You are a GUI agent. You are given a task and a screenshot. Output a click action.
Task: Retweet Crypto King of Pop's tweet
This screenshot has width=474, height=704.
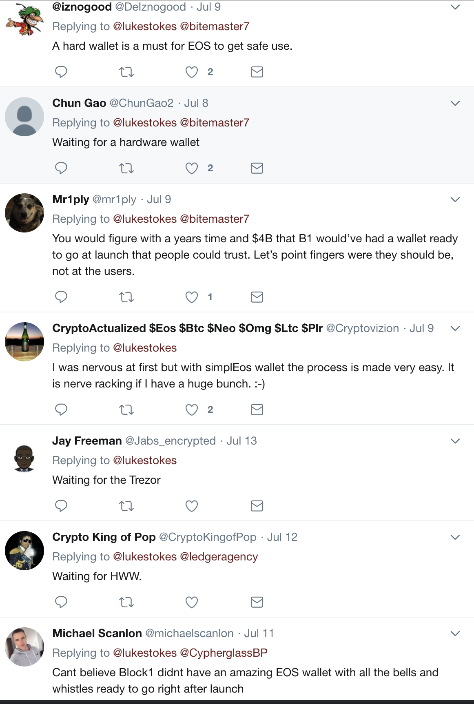pyautogui.click(x=126, y=602)
